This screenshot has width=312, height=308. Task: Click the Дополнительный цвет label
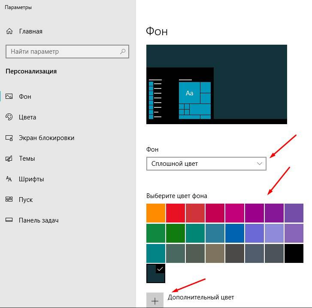tap(201, 297)
